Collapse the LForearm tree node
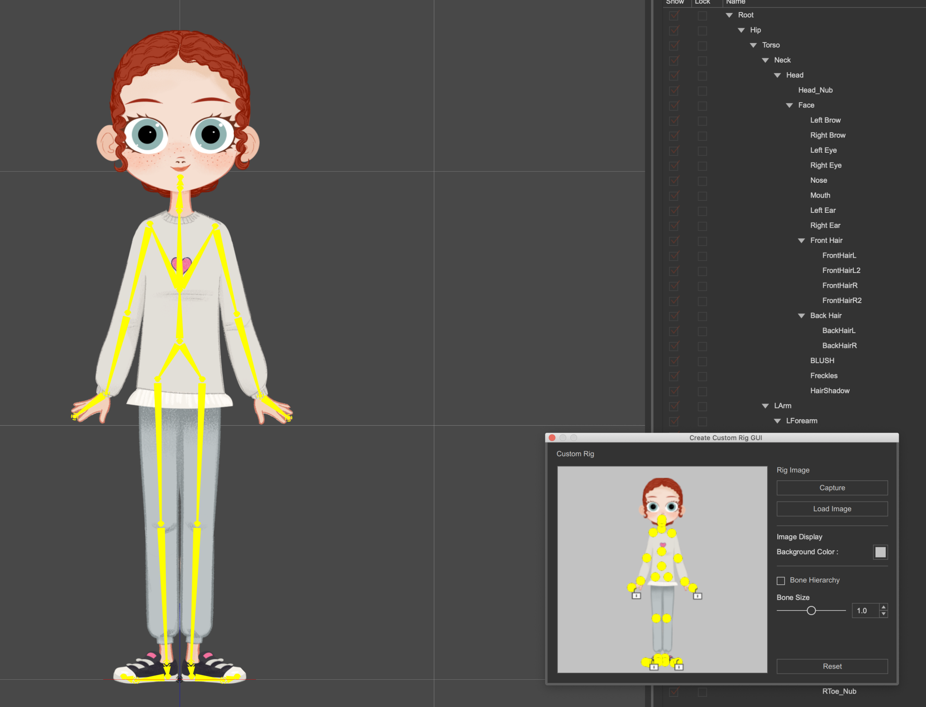Viewport: 926px width, 707px height. click(x=777, y=421)
